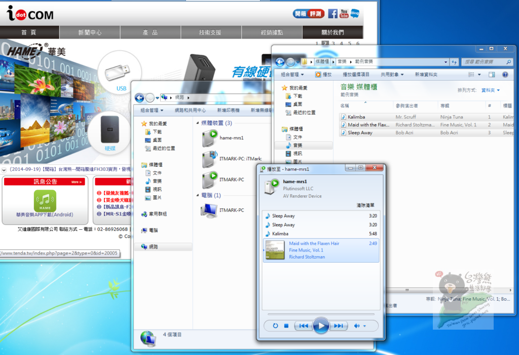Viewport: 519px width, 355px height.
Task: Open the technical support tab on website
Action: tap(210, 32)
